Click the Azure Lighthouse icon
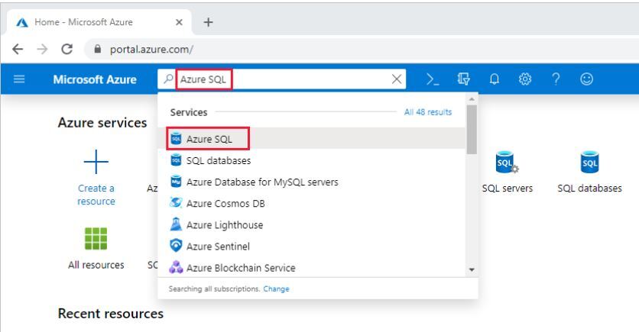This screenshot has width=639, height=332. [x=176, y=224]
